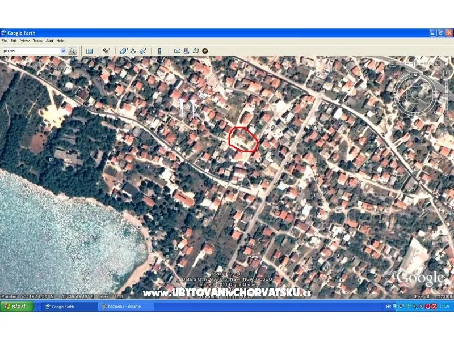This screenshot has width=454, height=340.
Task: Click the HR language indicator in tray
Action: point(389,307)
